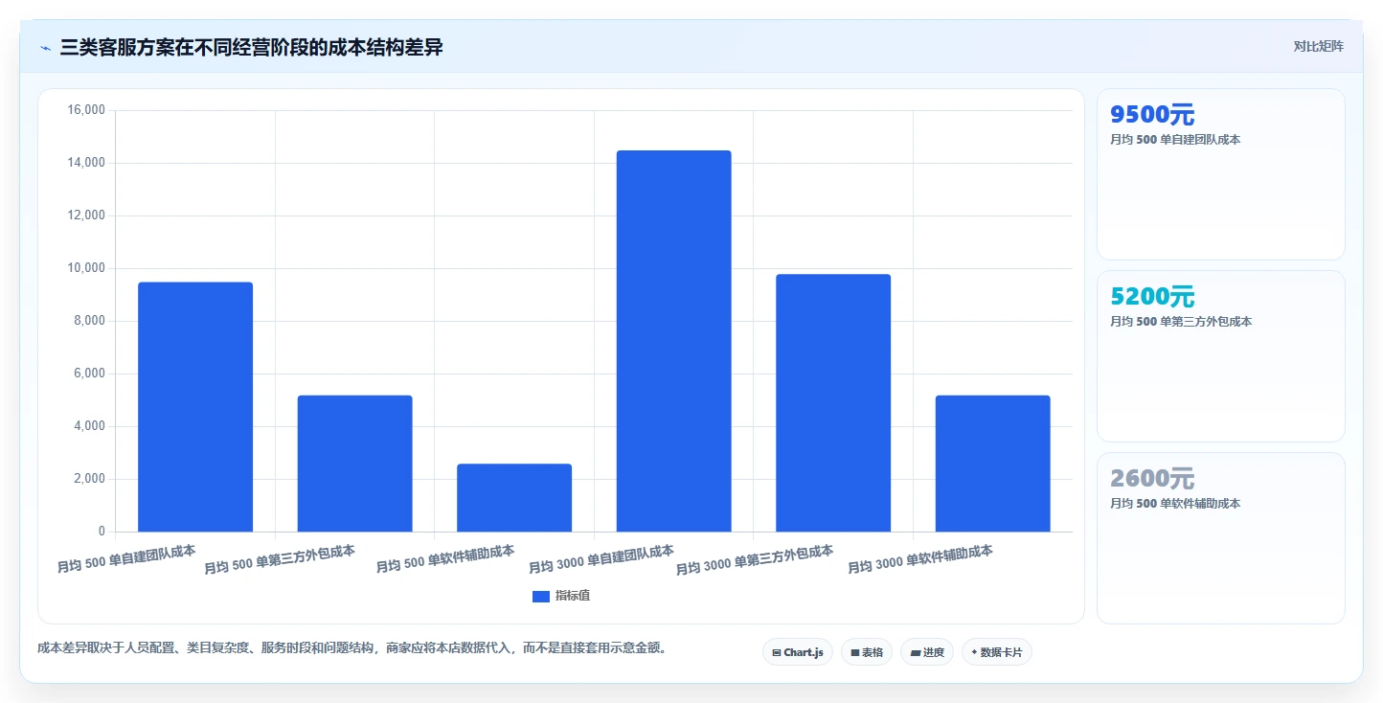This screenshot has width=1383, height=703.
Task: Click axis label 月均 500 单自建团队成本
Action: (x=126, y=558)
